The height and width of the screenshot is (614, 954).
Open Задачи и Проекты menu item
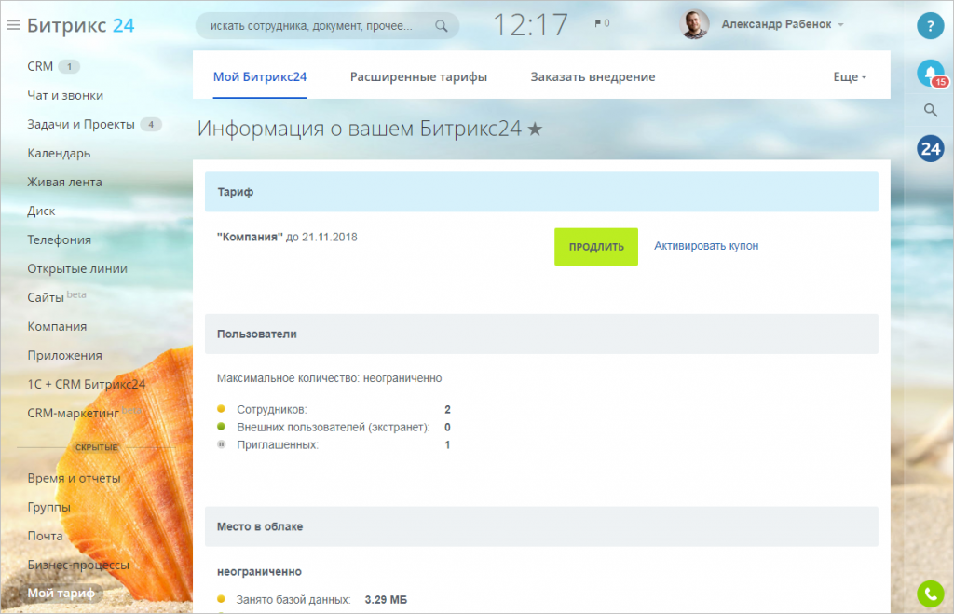81,124
